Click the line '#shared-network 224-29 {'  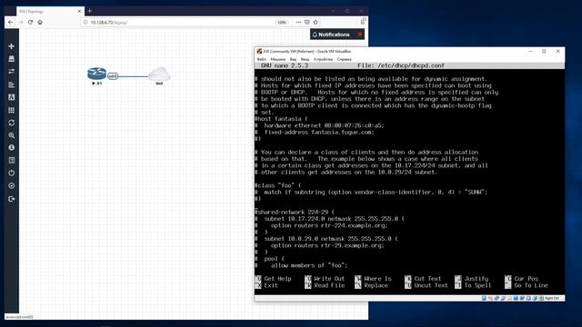(x=295, y=212)
